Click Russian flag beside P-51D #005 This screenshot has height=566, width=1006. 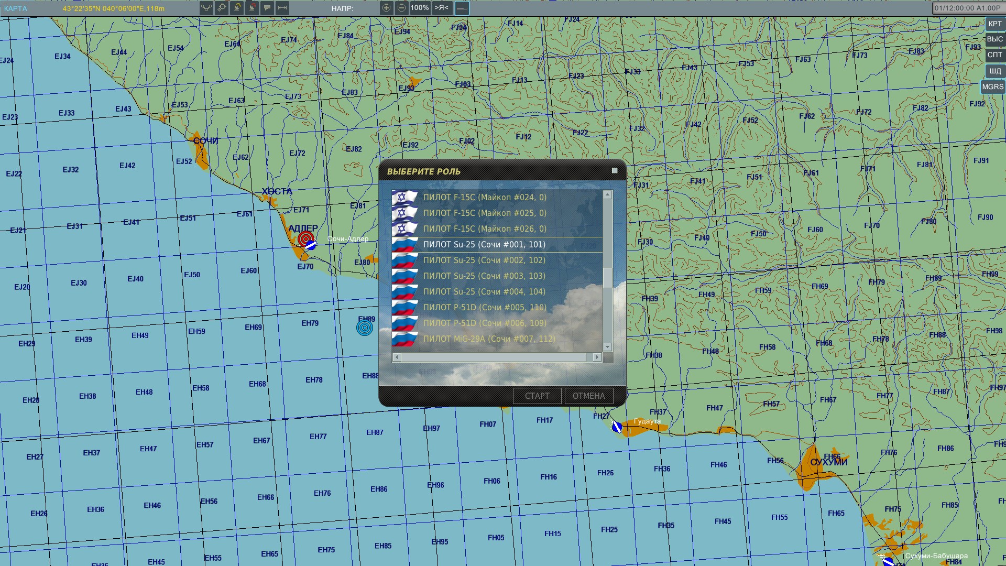point(404,307)
